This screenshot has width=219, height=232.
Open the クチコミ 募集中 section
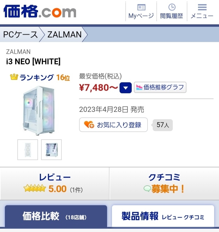coord(164,184)
